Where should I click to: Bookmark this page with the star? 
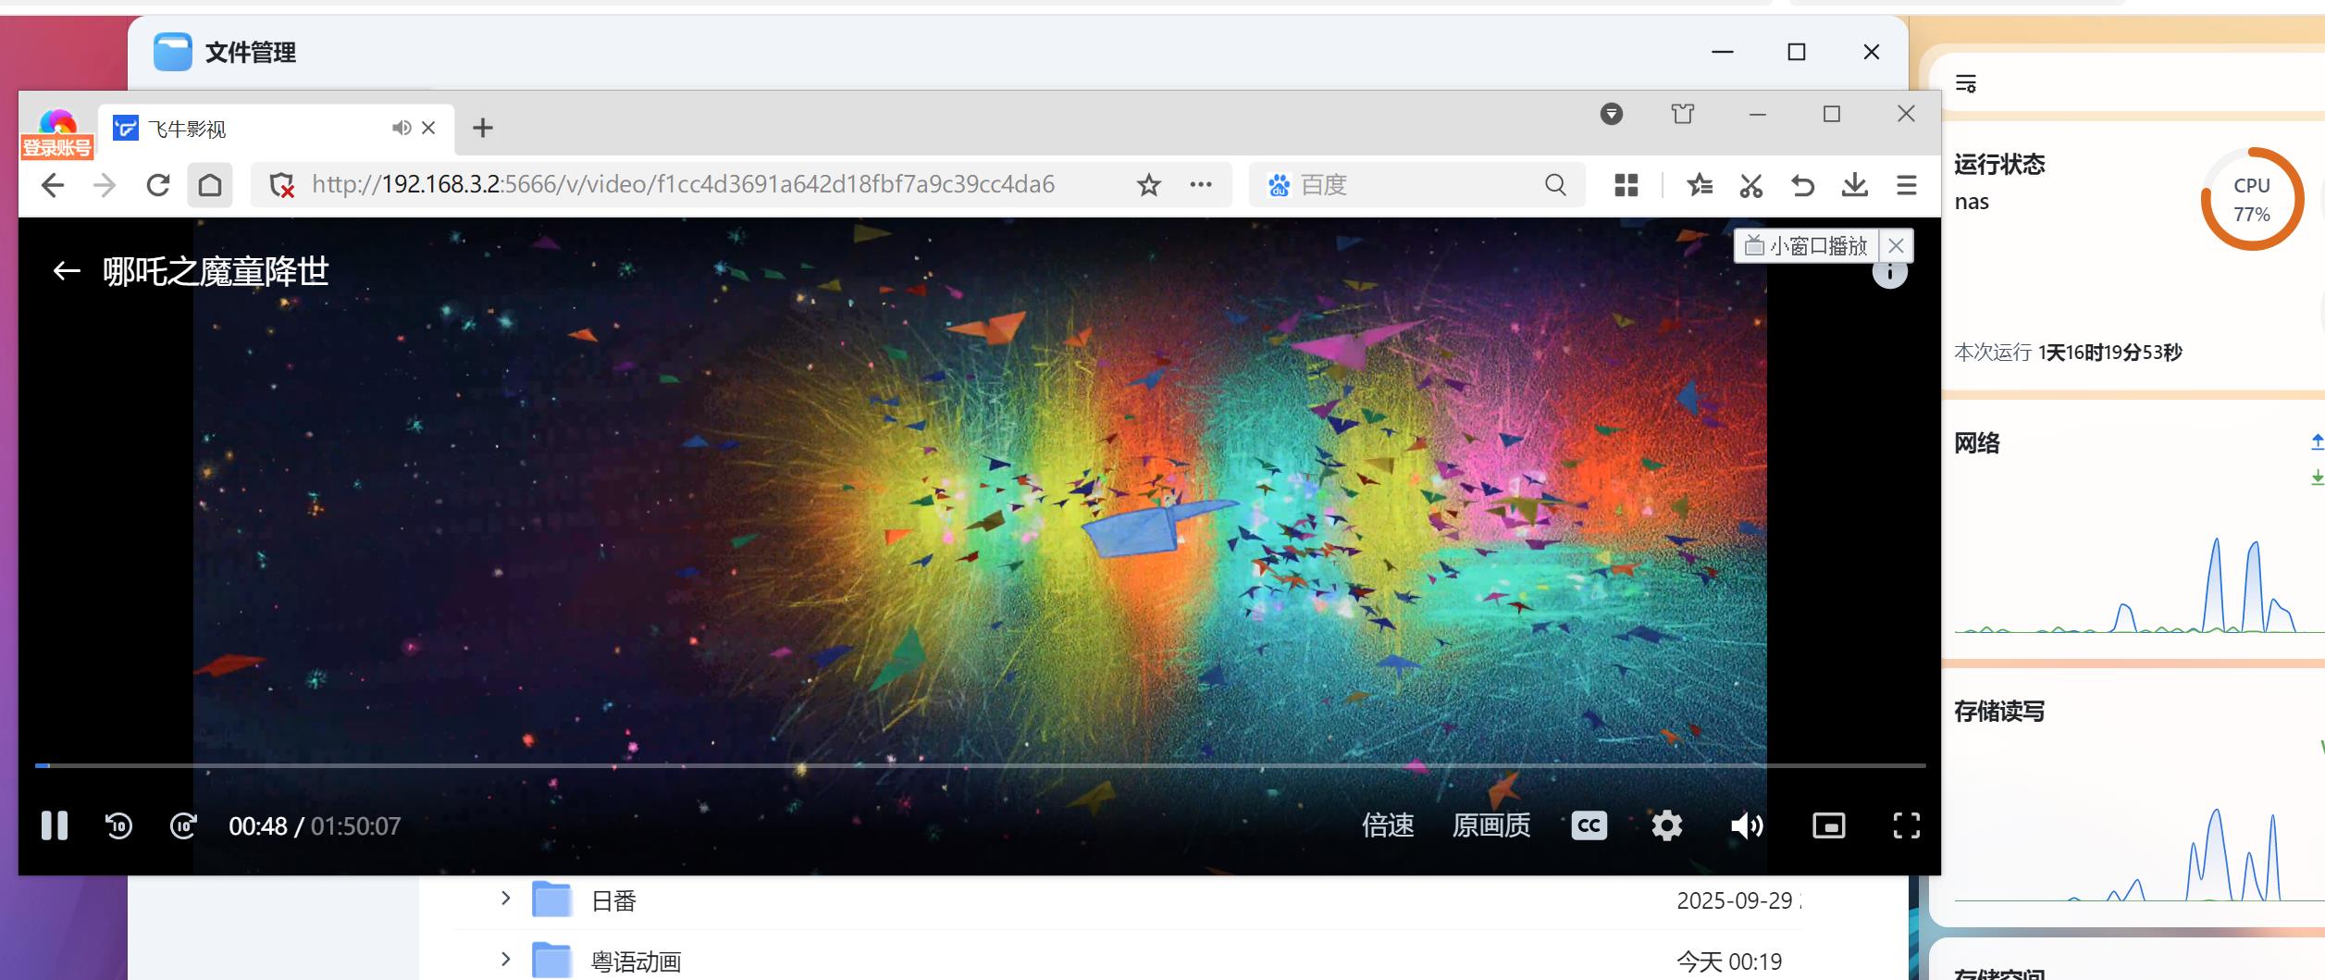[x=1148, y=185]
